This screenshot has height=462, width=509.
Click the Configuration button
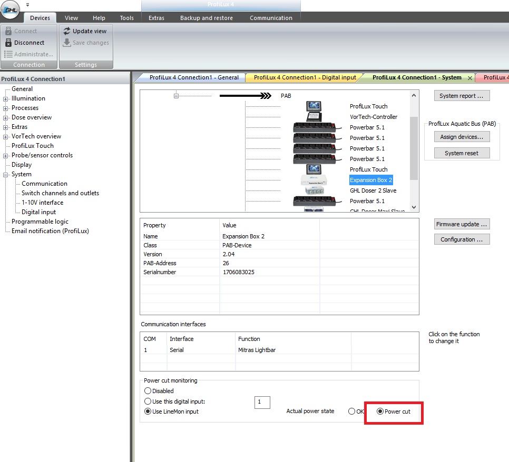tap(462, 239)
